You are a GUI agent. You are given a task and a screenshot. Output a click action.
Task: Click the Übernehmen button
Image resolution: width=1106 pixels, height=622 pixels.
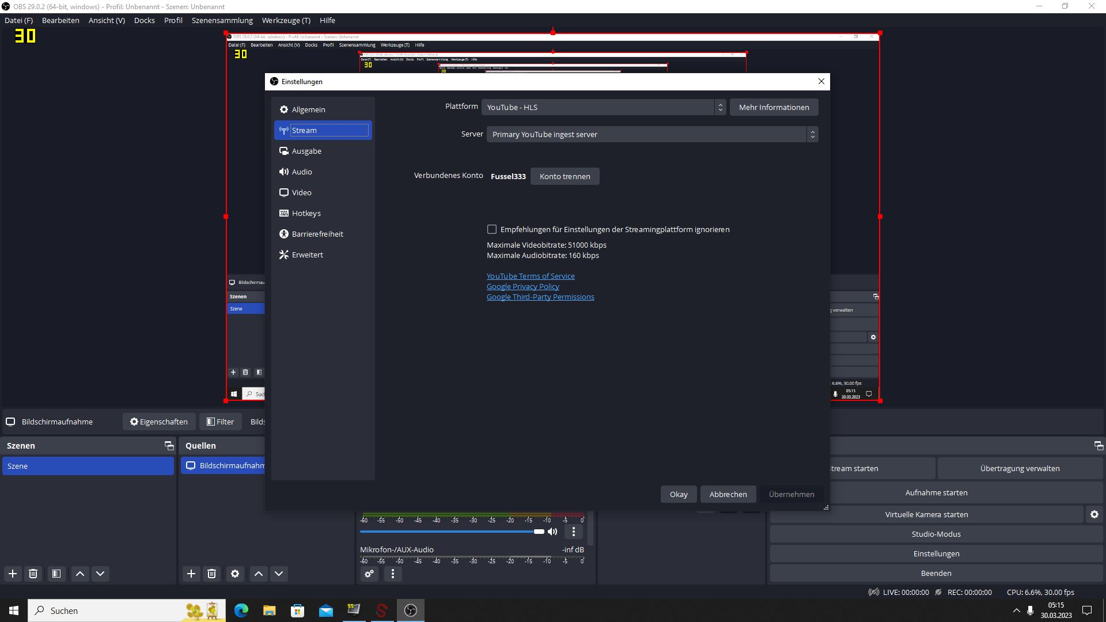[x=791, y=494]
